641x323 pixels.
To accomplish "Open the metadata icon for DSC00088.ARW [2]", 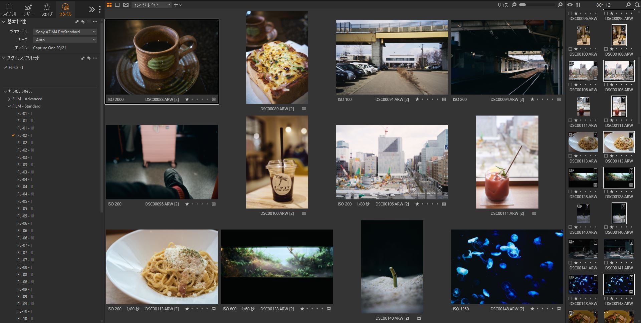I will [214, 99].
